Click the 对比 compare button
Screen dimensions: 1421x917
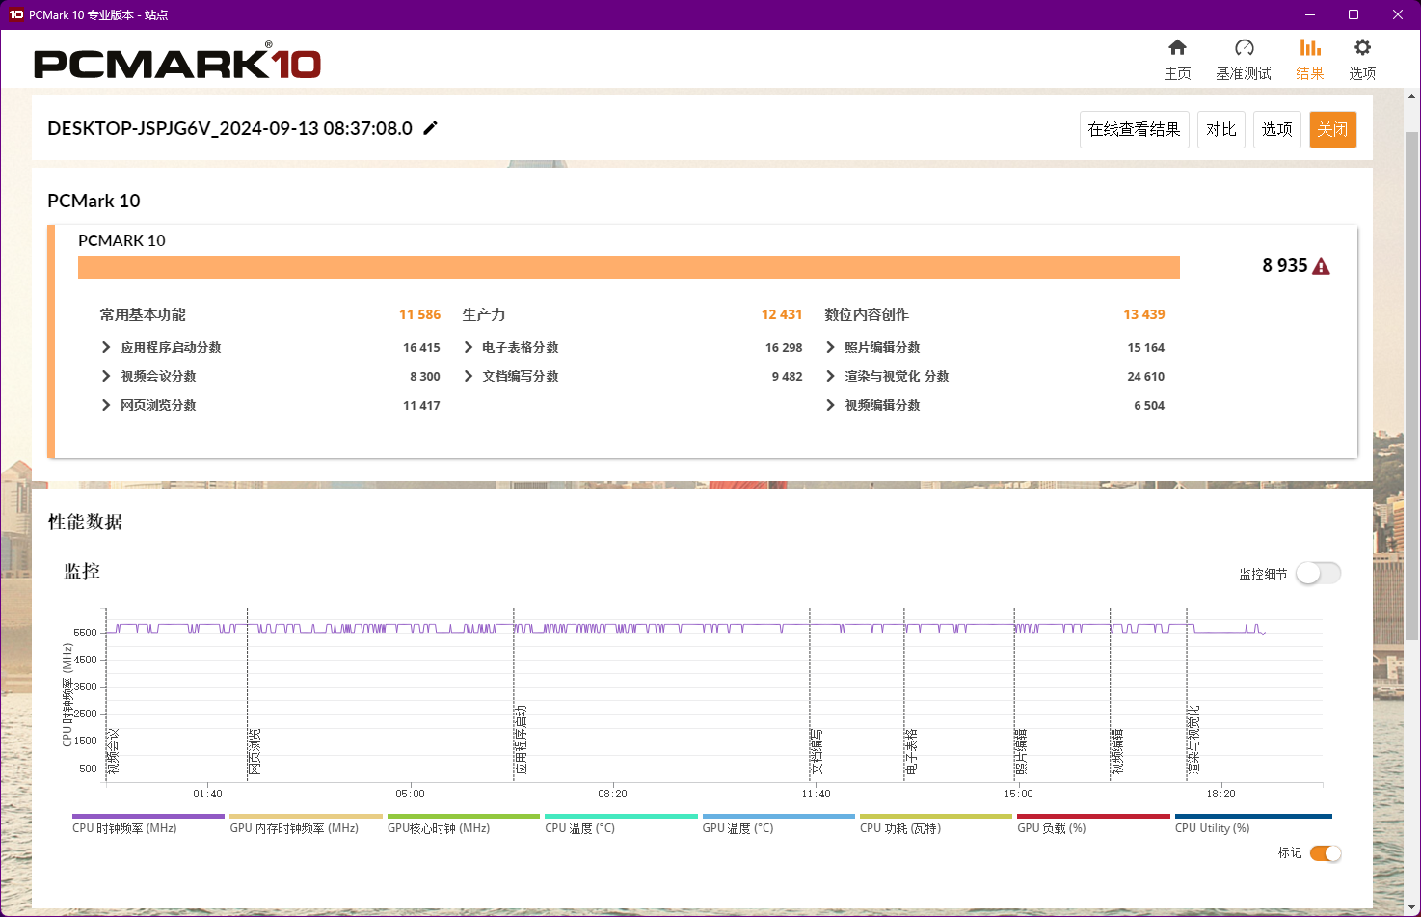pos(1220,129)
